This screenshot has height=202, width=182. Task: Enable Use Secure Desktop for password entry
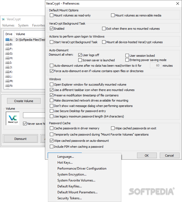(51, 111)
